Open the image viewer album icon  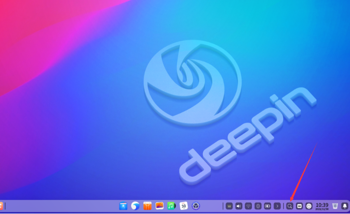click(160, 206)
